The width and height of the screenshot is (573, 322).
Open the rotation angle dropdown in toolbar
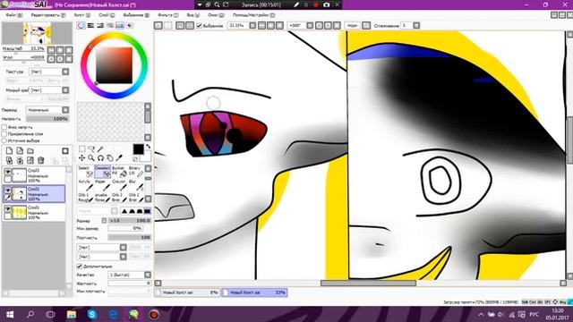click(x=310, y=25)
